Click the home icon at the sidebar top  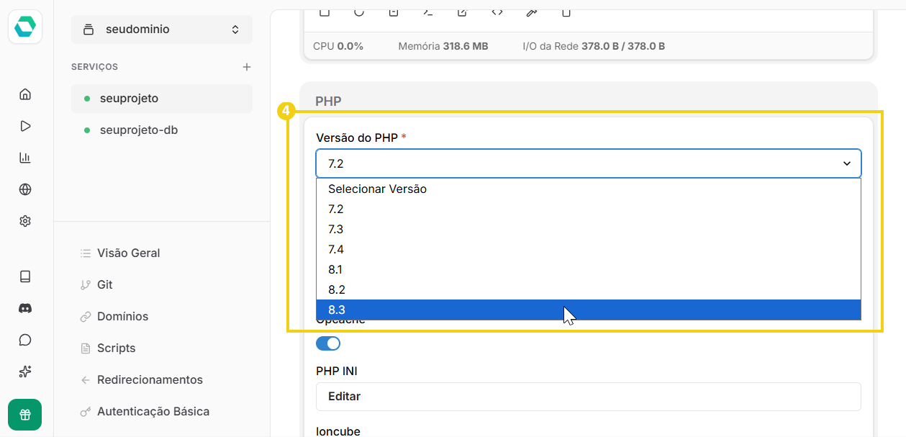point(25,94)
